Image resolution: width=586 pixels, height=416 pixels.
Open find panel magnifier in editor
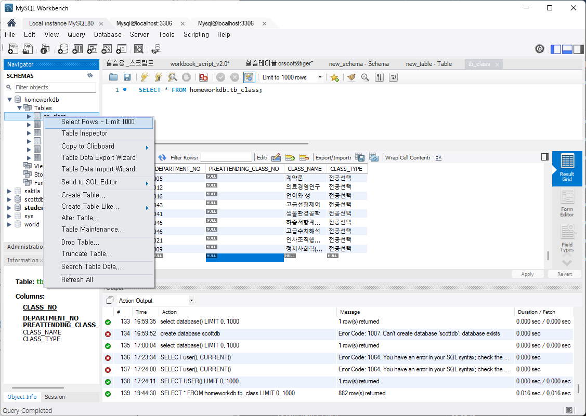coord(365,77)
